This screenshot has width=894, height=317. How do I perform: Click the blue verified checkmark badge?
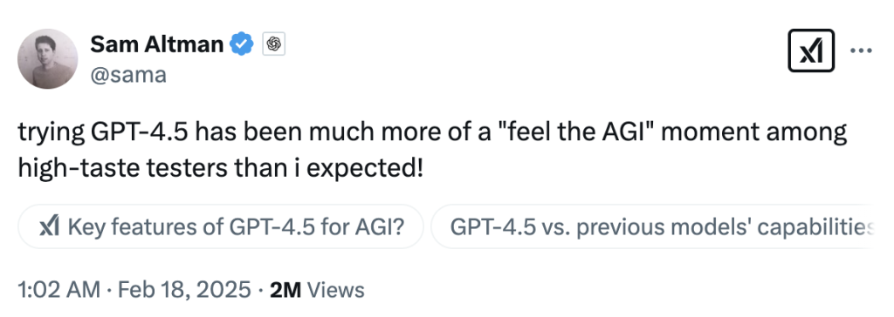coord(242,44)
